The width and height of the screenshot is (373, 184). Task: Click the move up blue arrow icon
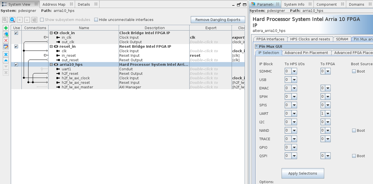[x=6, y=60]
